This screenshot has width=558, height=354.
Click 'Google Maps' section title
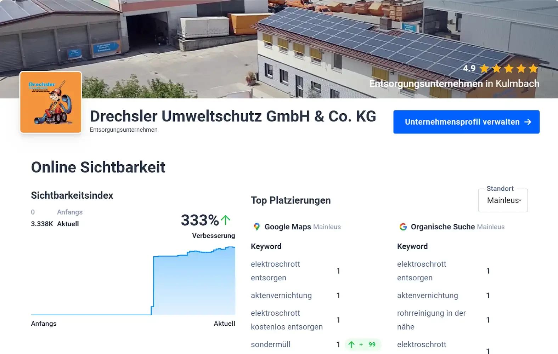288,227
